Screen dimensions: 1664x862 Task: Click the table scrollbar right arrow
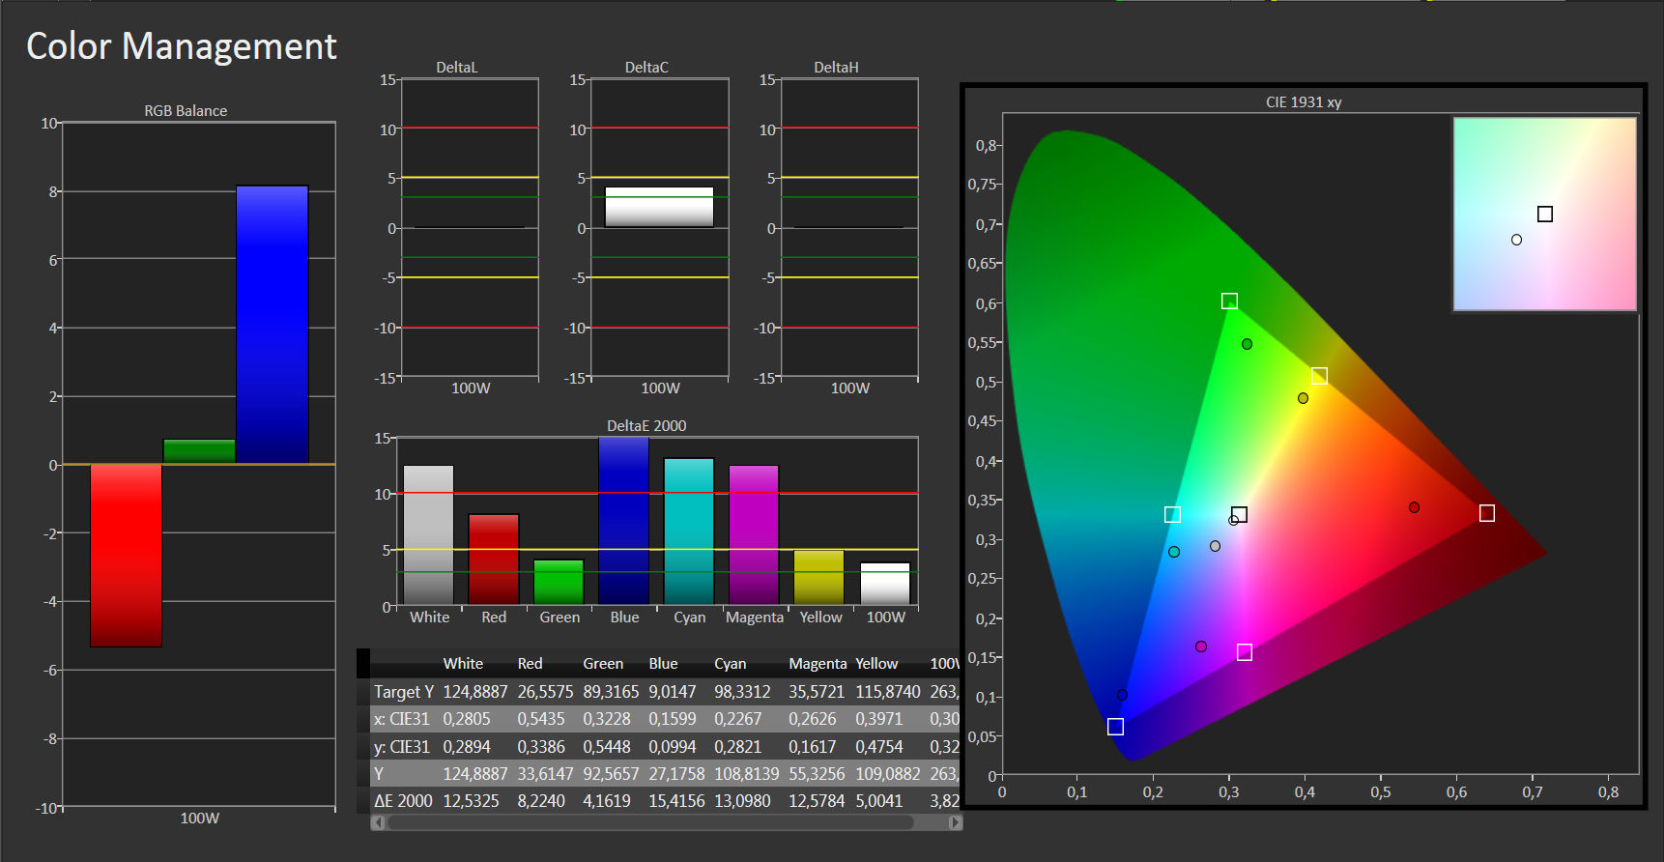tap(956, 822)
